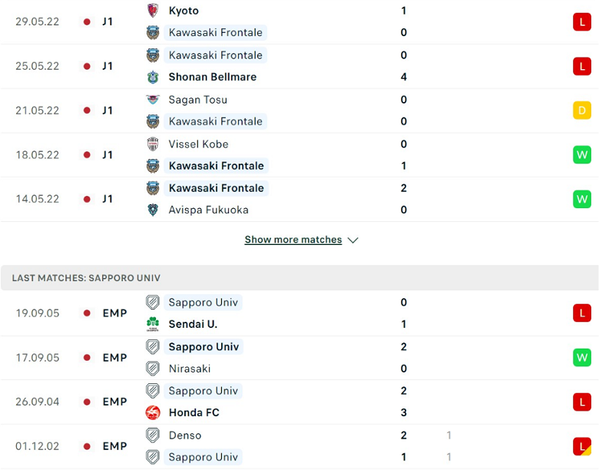Select the 19.09.05 Sapporo Univ match row date
This screenshot has height=470, width=599.
point(38,313)
